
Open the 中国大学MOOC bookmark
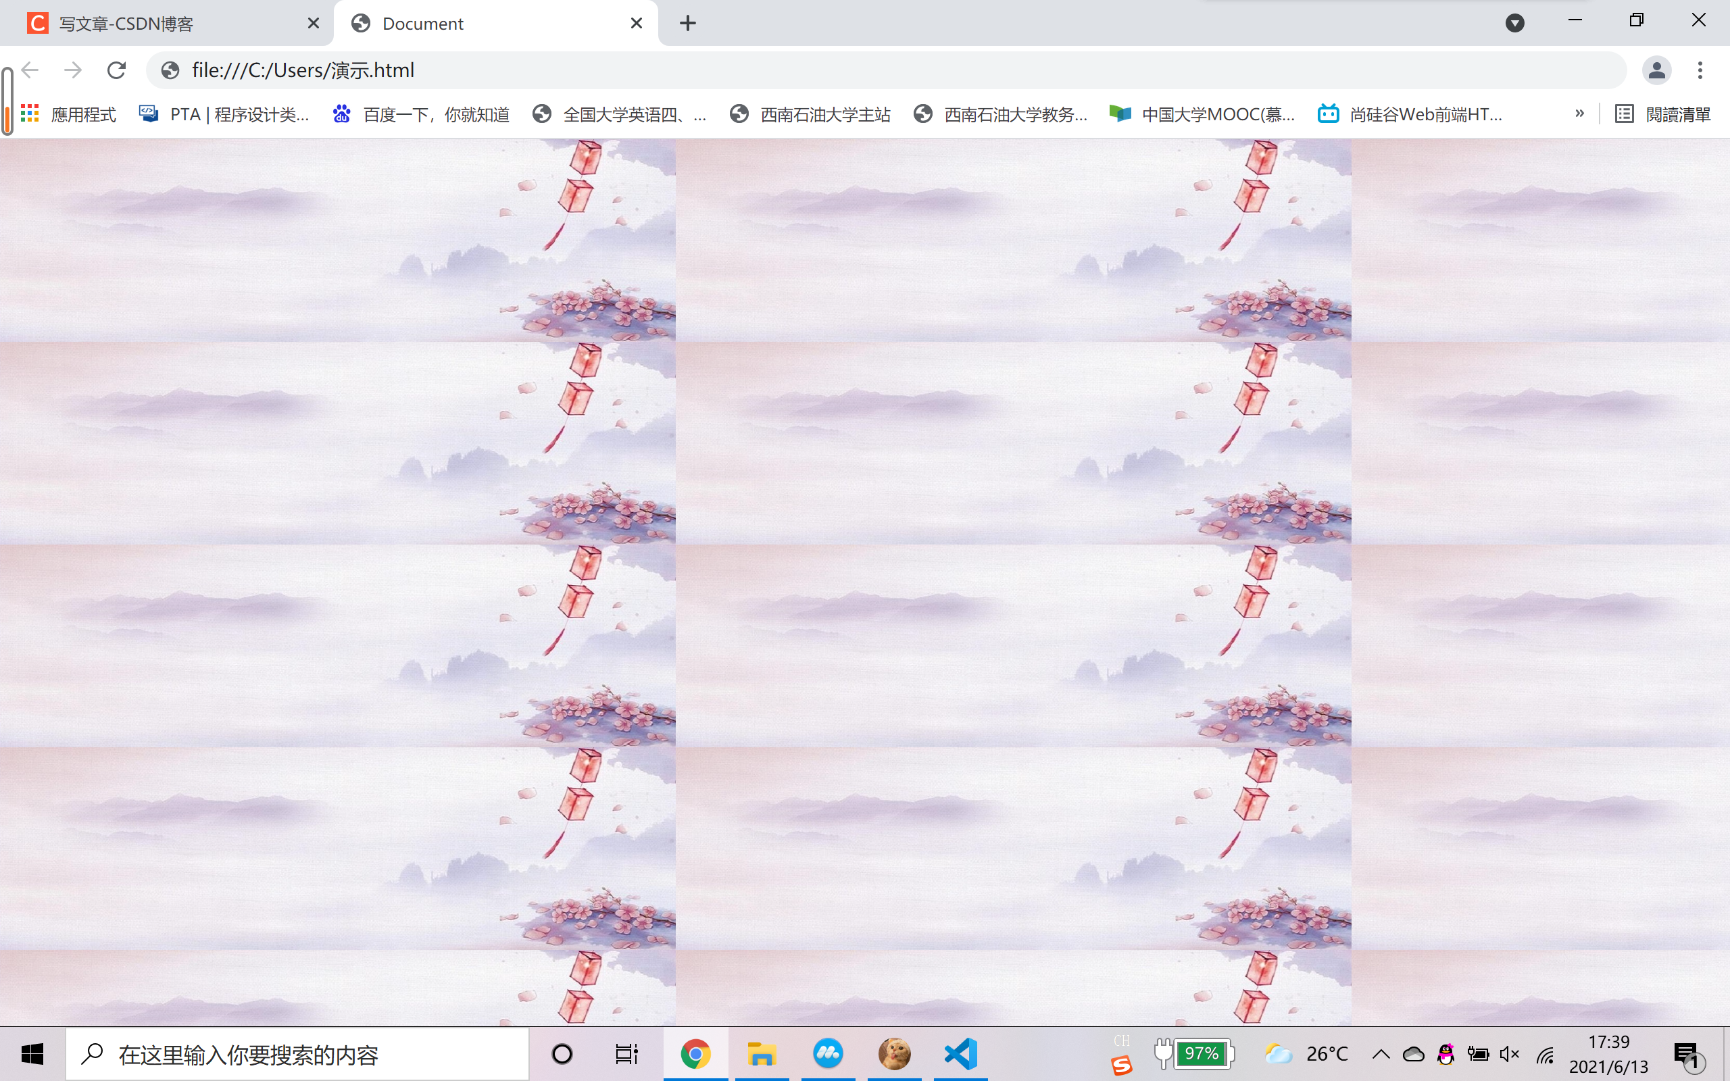point(1202,114)
